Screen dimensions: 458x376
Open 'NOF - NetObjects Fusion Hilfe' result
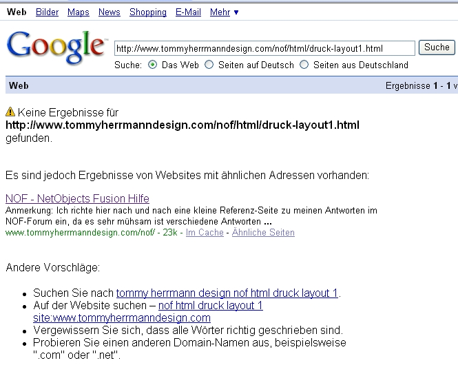[77, 199]
